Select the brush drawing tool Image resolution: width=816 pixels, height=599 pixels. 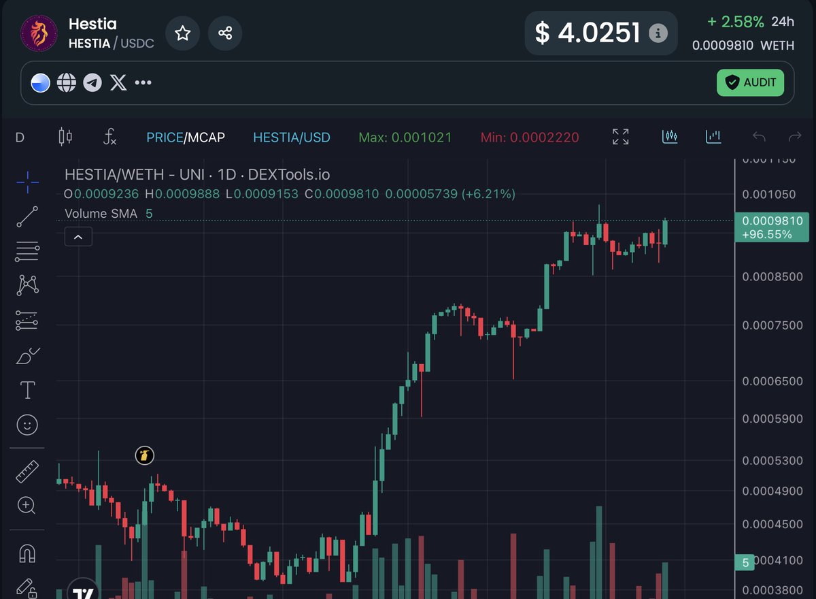[27, 355]
